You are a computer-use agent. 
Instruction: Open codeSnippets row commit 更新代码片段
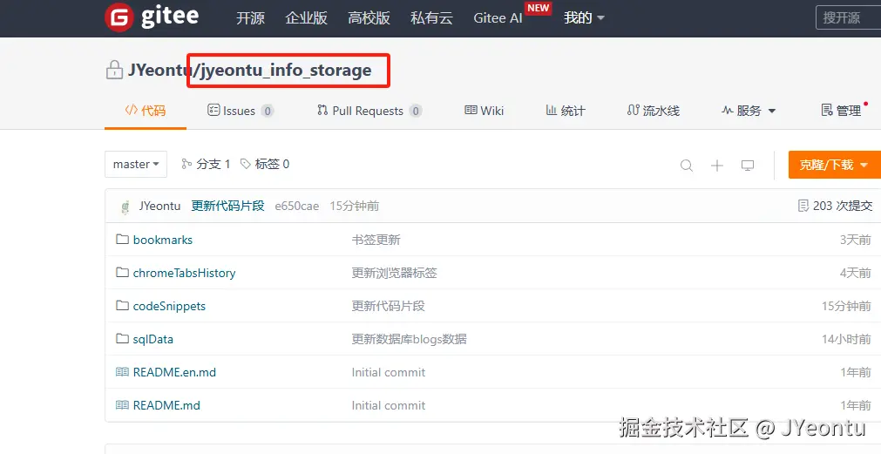click(x=389, y=306)
